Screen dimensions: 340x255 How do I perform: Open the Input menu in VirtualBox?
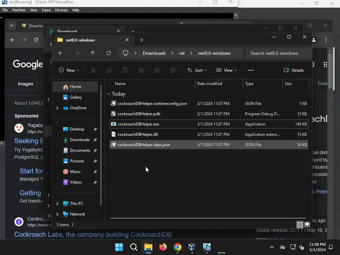point(46,10)
